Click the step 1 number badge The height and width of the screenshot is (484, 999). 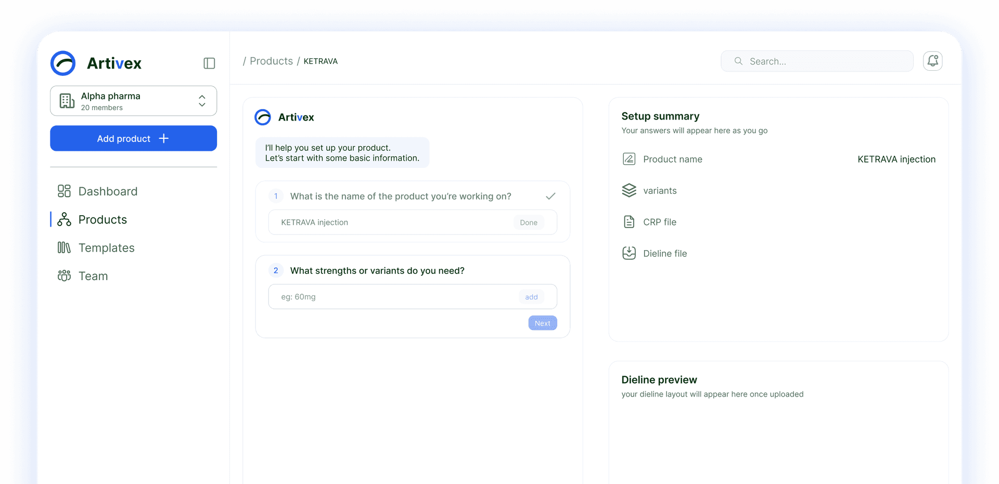pyautogui.click(x=276, y=196)
